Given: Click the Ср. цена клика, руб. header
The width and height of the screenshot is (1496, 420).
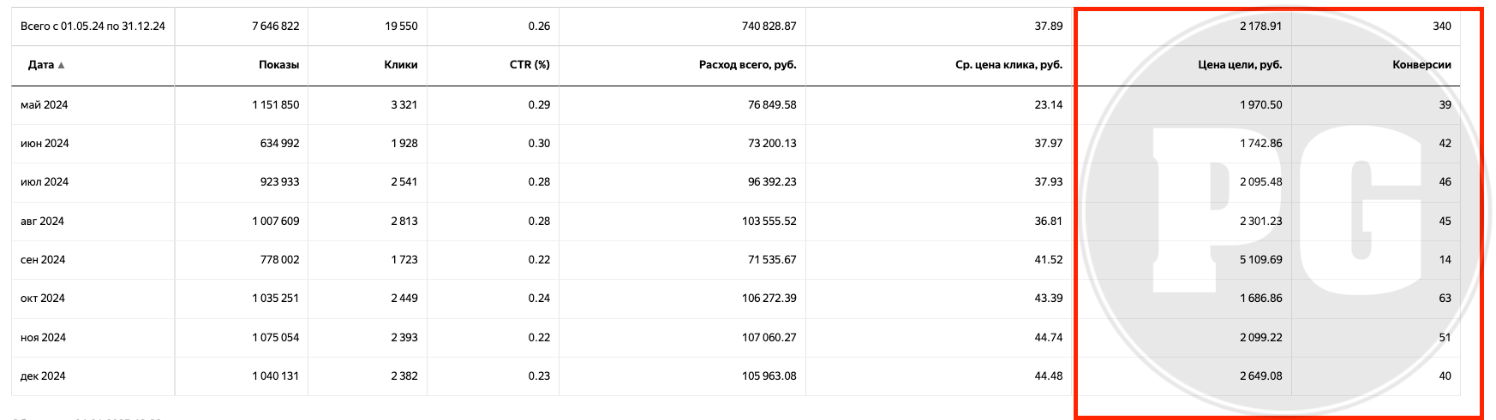Looking at the screenshot, I should (1008, 65).
